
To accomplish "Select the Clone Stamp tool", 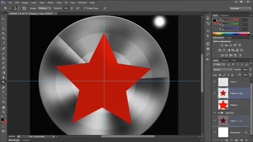I will [x=4, y=58].
